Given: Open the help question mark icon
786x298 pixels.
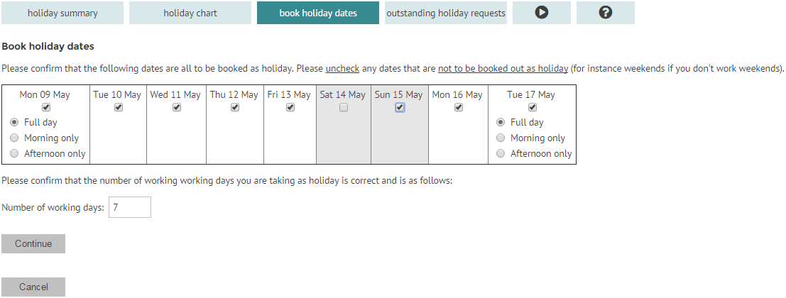Looking at the screenshot, I should pyautogui.click(x=606, y=13).
